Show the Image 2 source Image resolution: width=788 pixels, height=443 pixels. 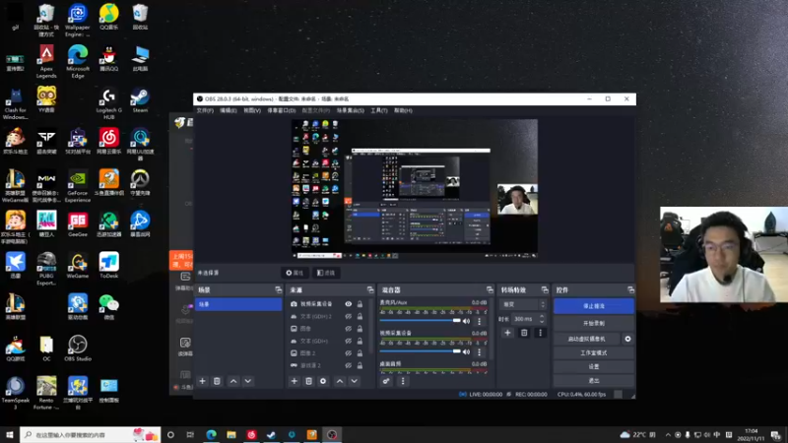coord(349,353)
